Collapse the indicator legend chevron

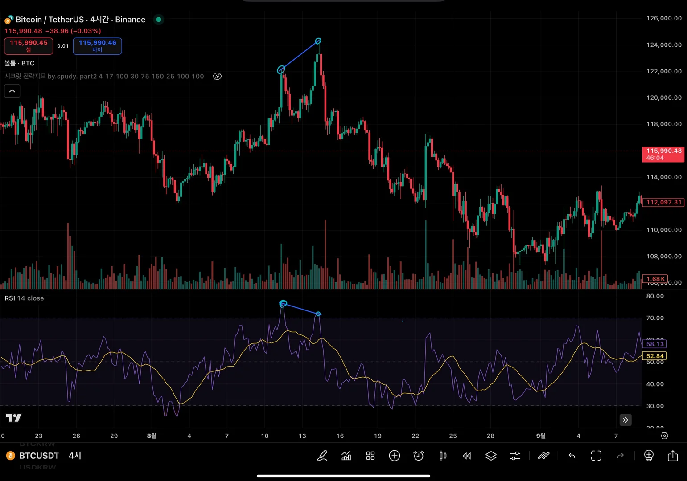(x=12, y=91)
